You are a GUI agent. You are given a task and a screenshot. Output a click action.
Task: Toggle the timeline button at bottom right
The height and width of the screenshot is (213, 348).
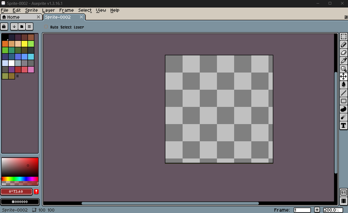344,201
